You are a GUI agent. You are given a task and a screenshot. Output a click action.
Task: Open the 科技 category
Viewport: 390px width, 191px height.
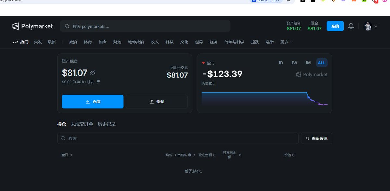tap(169, 42)
